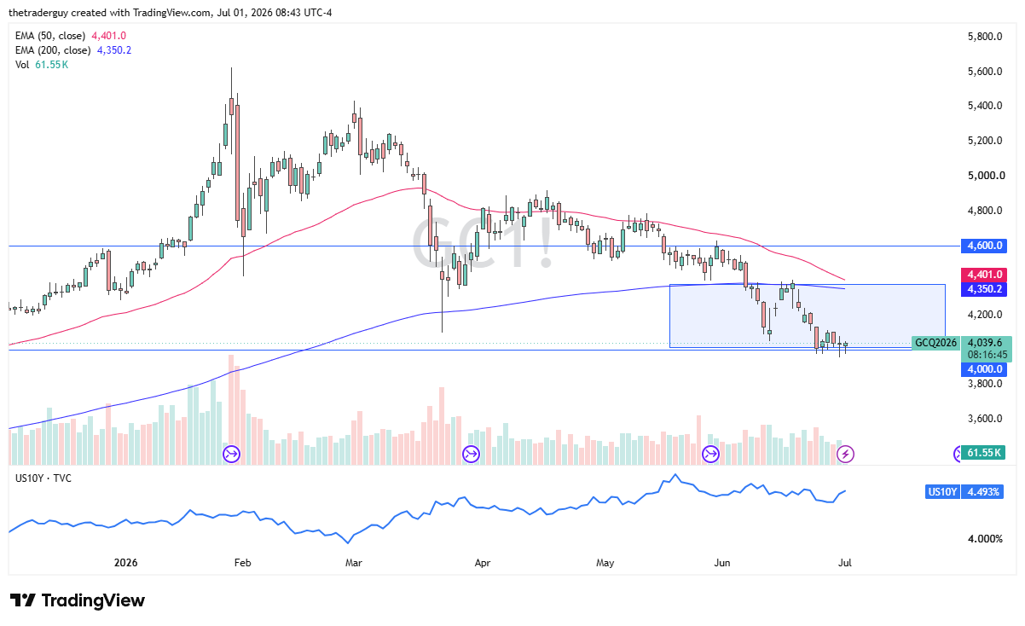
Task: Click the Mar time axis label
Action: [355, 563]
